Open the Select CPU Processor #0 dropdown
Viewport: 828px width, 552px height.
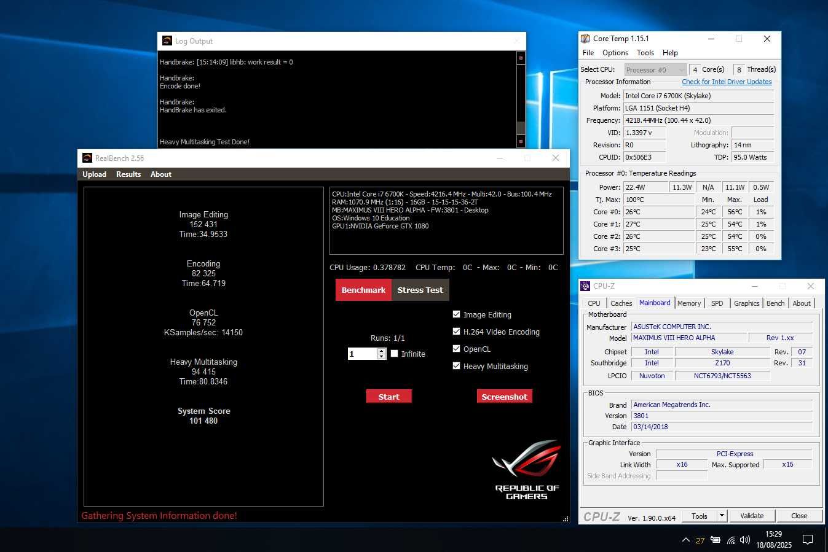655,70
